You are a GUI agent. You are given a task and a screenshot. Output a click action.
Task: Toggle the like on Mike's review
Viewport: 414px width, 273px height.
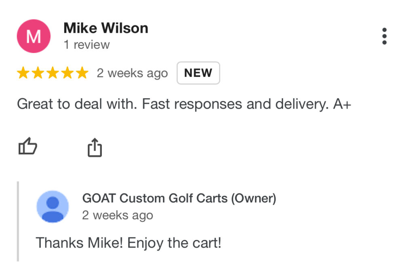pos(28,147)
